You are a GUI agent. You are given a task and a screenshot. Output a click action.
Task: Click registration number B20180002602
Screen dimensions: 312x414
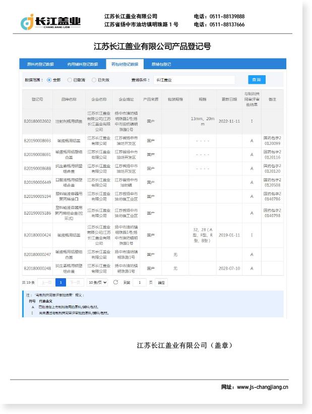pyautogui.click(x=37, y=121)
